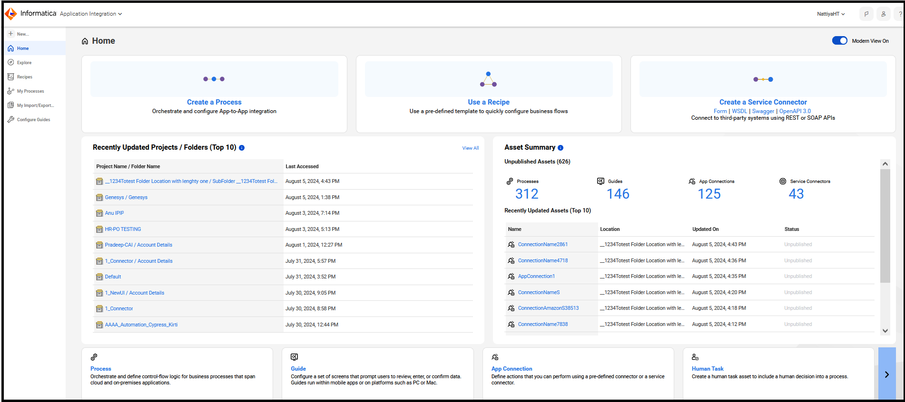
Task: Open the user profile icon
Action: coord(884,14)
